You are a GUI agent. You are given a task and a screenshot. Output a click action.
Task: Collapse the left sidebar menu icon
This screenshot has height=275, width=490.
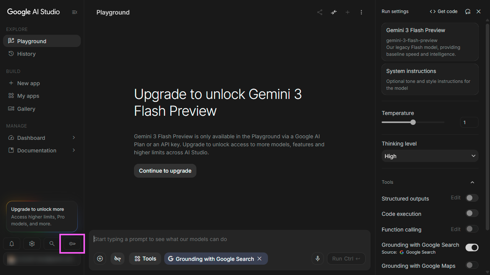click(x=75, y=12)
